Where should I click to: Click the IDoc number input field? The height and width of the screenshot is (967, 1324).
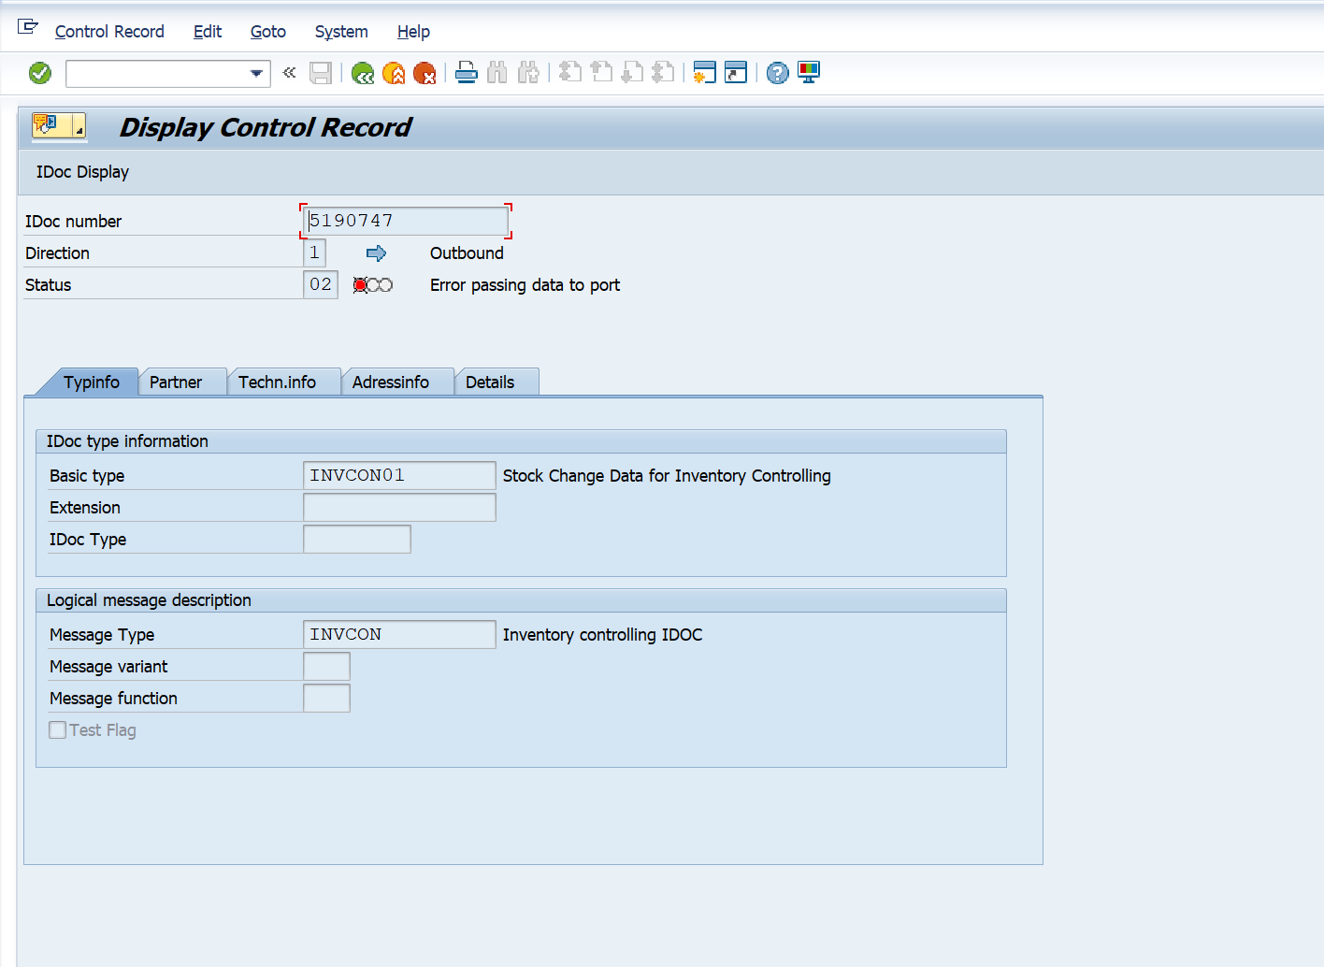pyautogui.click(x=406, y=222)
